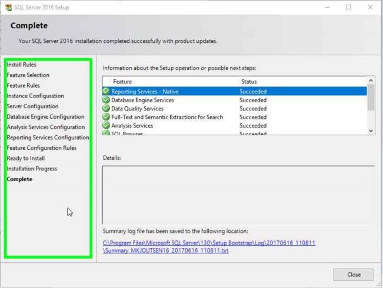Viewport: 383px width, 288px height.
Task: Maximize the SQL Server 2016 Setup window
Action: pos(348,7)
